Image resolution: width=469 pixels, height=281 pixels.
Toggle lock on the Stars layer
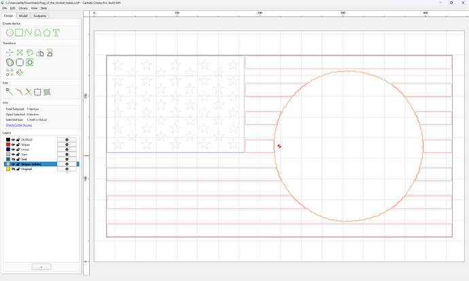(18, 154)
